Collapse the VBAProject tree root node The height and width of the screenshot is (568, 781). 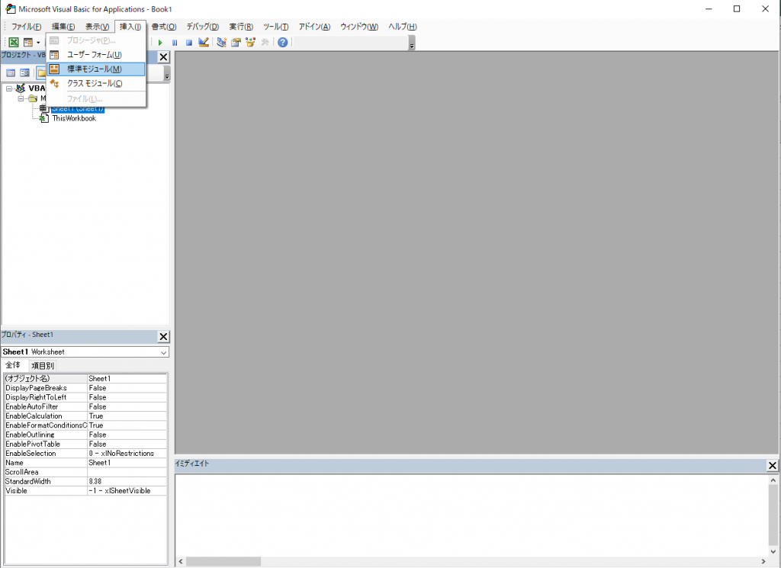(9, 88)
